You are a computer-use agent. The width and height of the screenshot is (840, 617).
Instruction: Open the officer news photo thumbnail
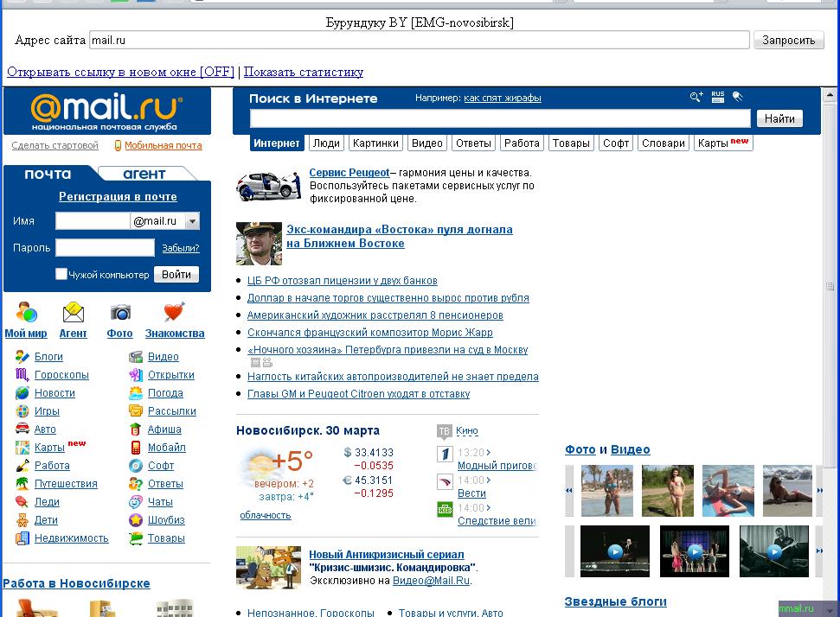click(259, 244)
